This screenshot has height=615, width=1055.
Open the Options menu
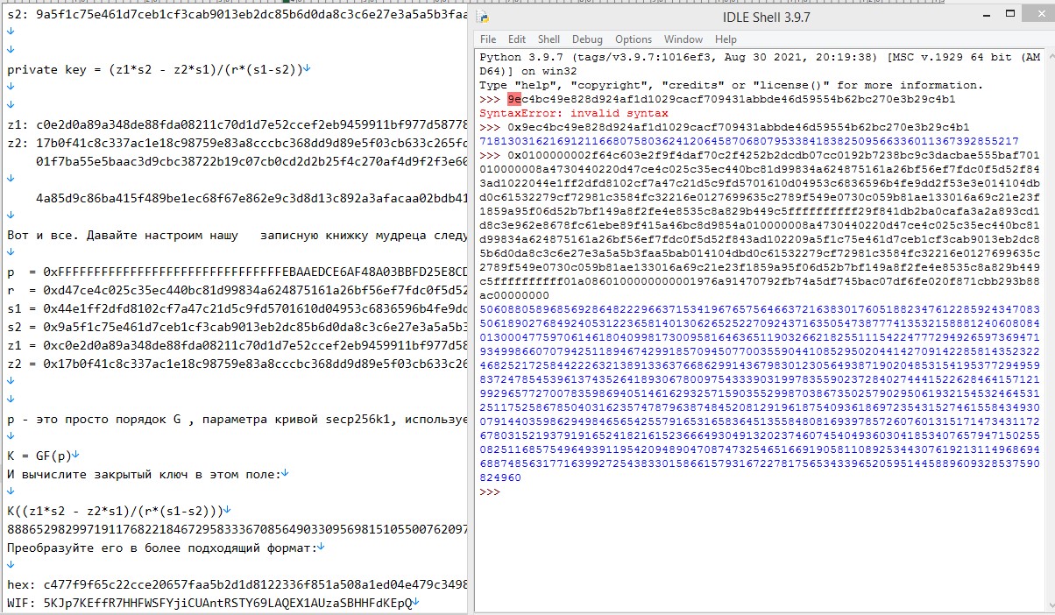(633, 39)
